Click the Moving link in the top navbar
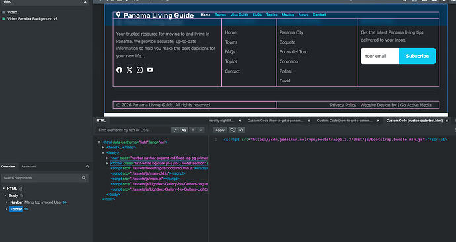This screenshot has width=456, height=242. coord(288,15)
